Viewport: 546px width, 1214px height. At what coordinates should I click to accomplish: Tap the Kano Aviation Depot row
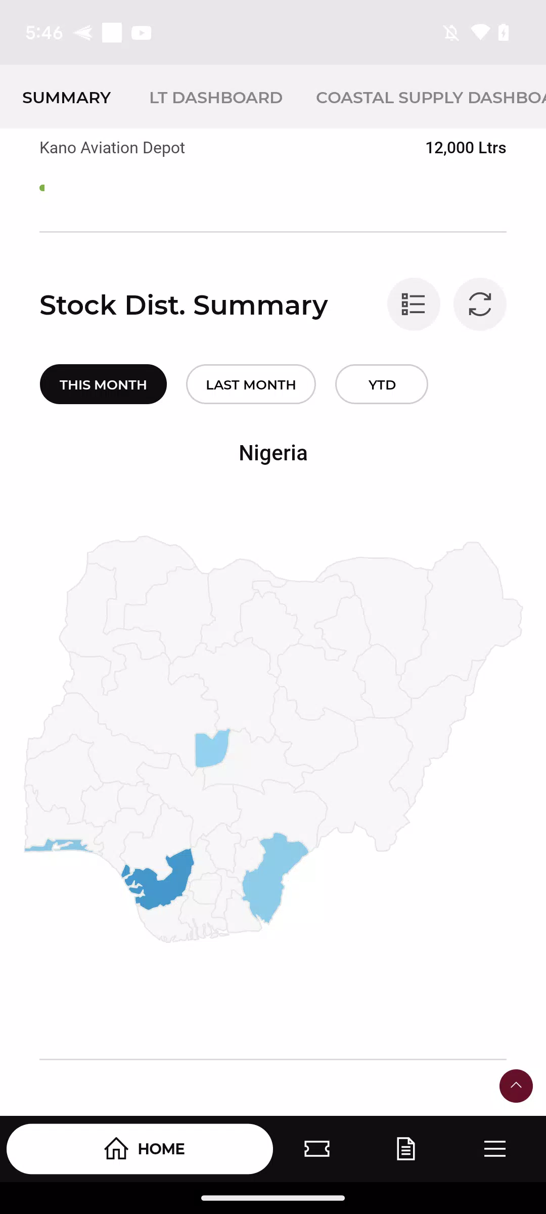coord(273,148)
